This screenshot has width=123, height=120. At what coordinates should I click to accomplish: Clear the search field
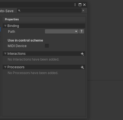coord(83,10)
